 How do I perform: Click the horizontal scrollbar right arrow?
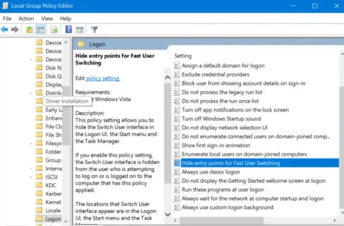[x=334, y=220]
